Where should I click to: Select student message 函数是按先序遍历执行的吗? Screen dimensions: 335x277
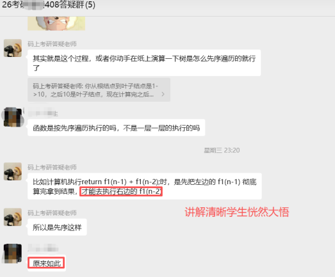pyautogui.click(x=116, y=127)
